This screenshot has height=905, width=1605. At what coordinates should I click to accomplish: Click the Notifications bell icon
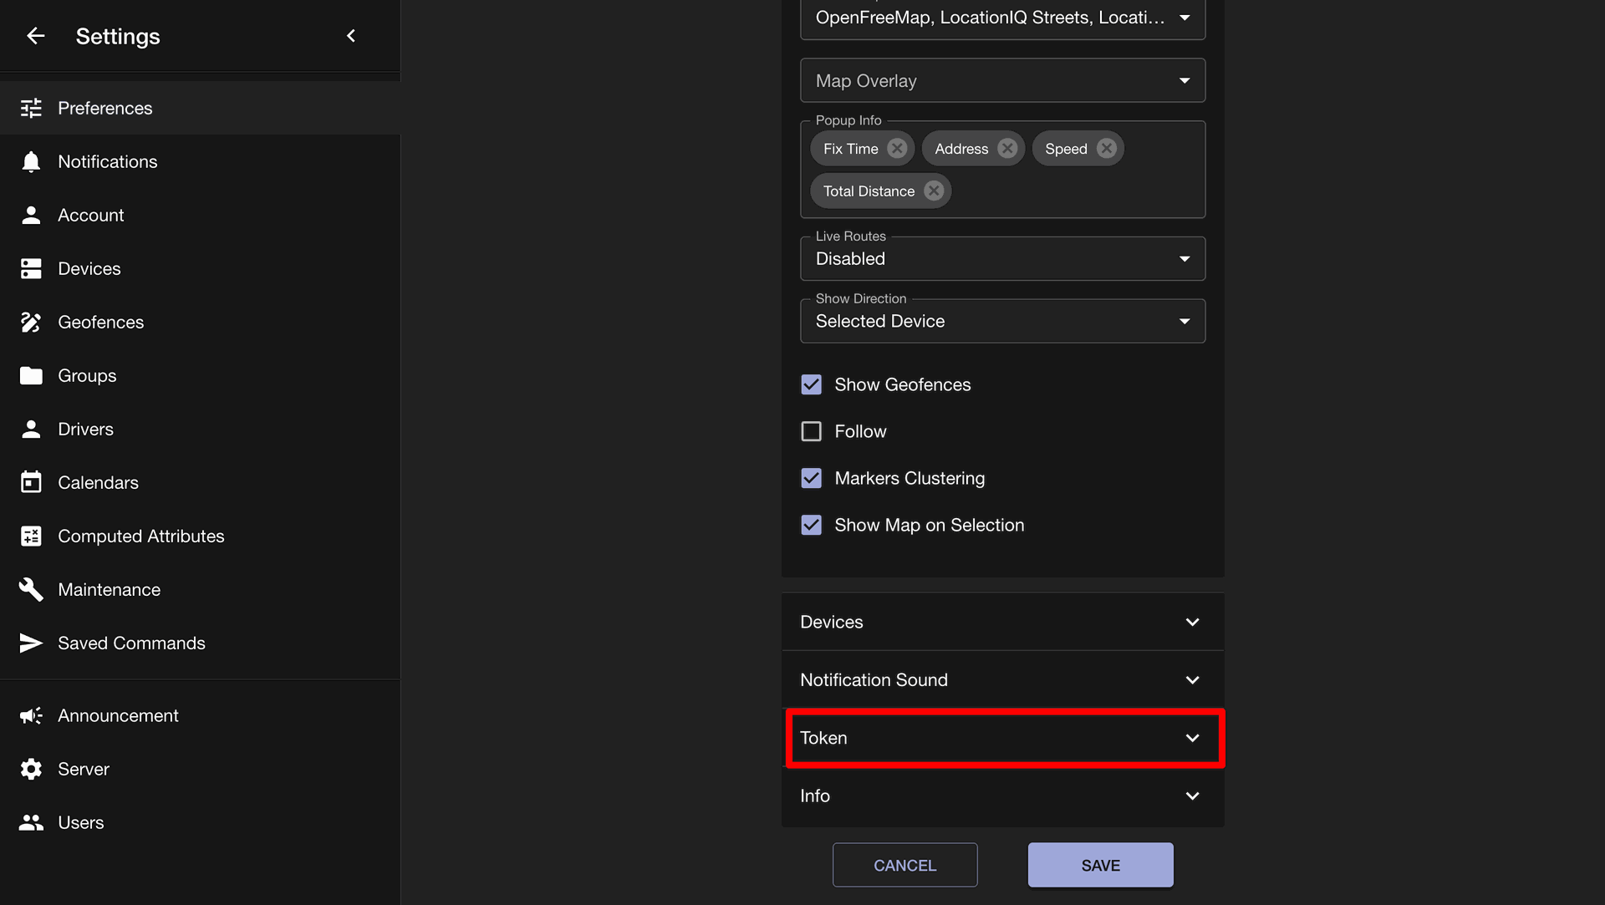tap(31, 161)
